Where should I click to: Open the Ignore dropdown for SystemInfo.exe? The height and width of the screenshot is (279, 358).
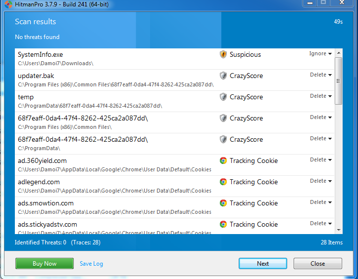320,53
